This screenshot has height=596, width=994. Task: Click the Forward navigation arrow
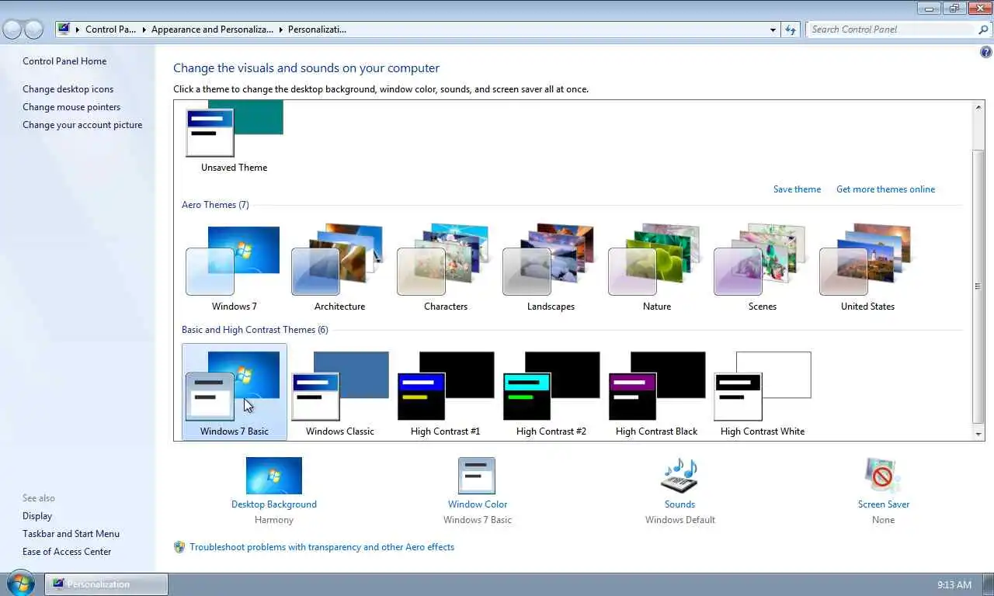click(33, 29)
